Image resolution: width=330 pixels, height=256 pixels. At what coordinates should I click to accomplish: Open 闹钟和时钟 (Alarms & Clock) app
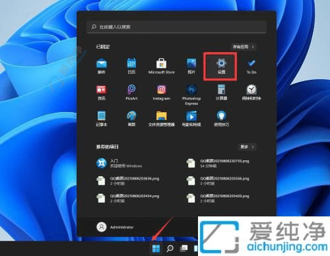(251, 92)
